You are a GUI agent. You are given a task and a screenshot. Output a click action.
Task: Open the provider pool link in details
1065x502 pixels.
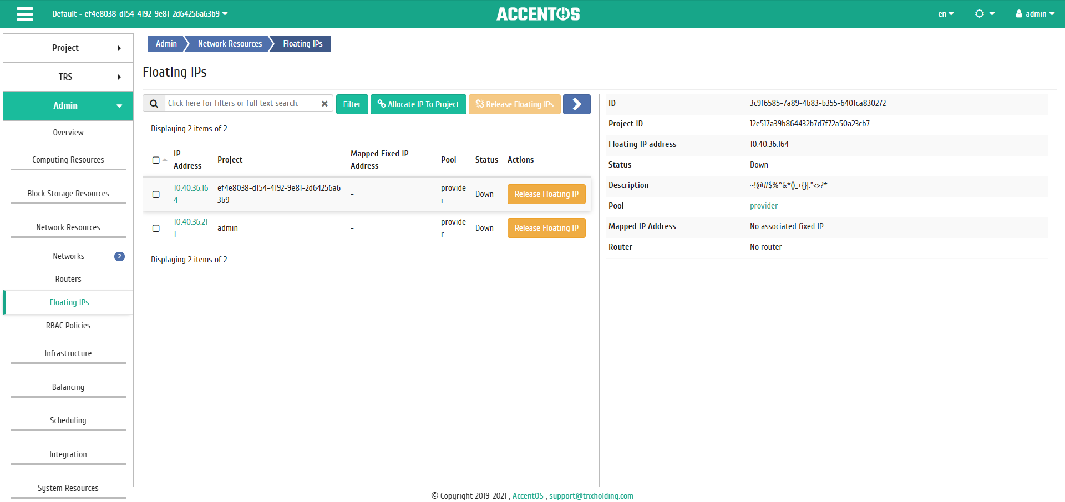(x=764, y=206)
